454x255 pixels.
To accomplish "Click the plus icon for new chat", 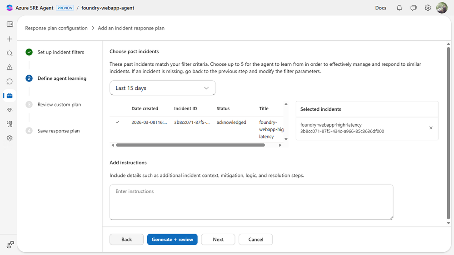I will 10,39.
